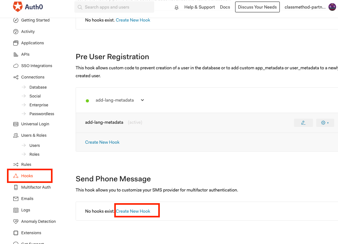Focus the Search apps and users field

tap(114, 7)
